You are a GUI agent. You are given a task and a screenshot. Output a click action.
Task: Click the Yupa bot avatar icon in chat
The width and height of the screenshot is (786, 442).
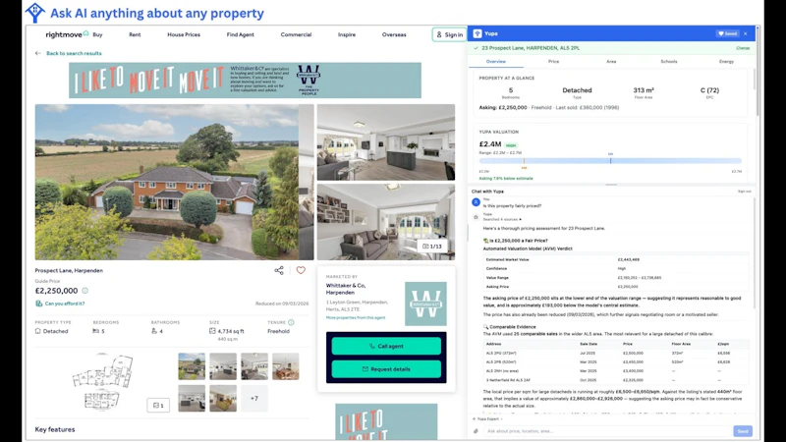click(476, 217)
